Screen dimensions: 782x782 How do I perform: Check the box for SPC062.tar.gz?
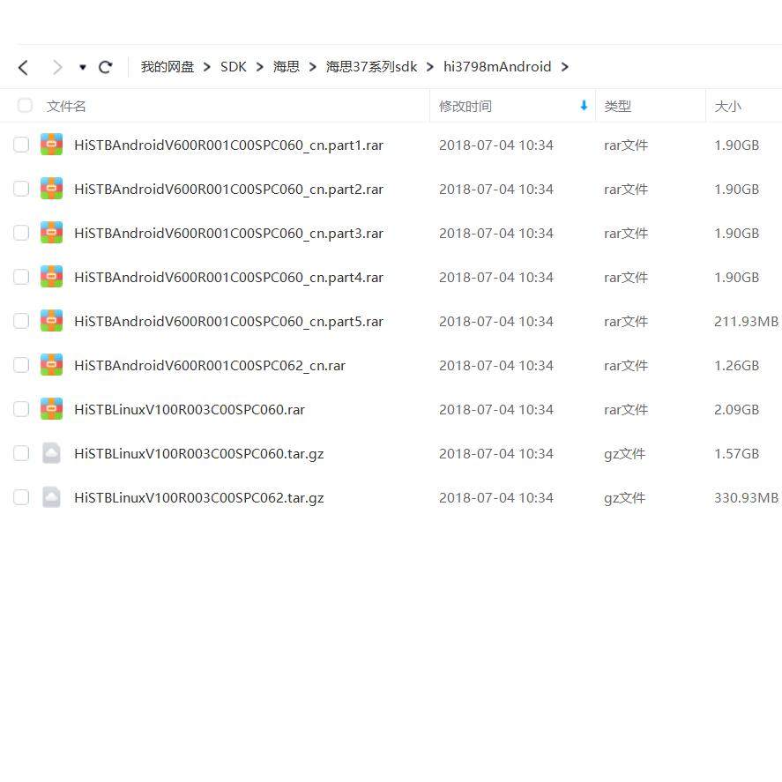tap(21, 497)
